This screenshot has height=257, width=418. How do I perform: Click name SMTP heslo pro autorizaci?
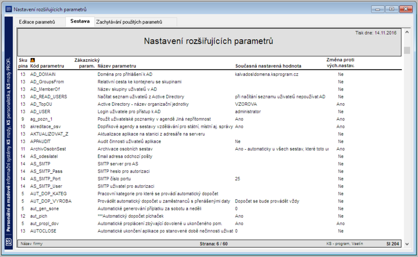tap(123, 172)
